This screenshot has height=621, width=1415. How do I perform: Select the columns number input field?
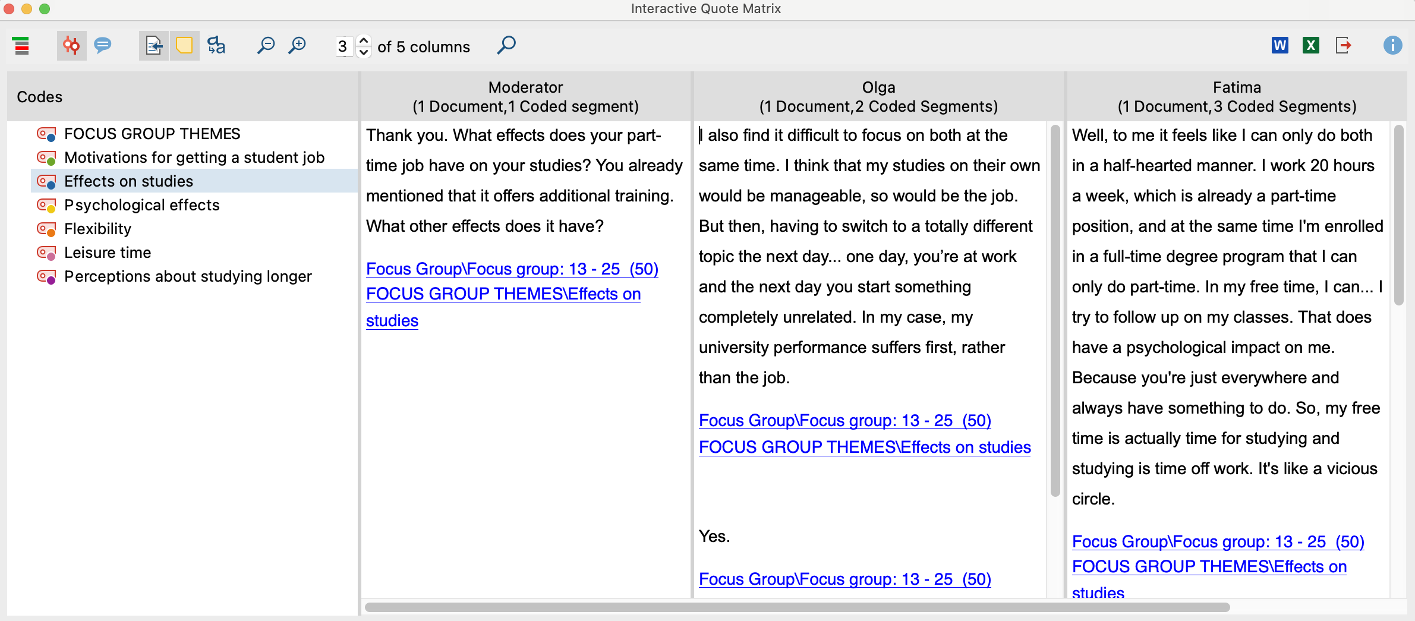(345, 46)
